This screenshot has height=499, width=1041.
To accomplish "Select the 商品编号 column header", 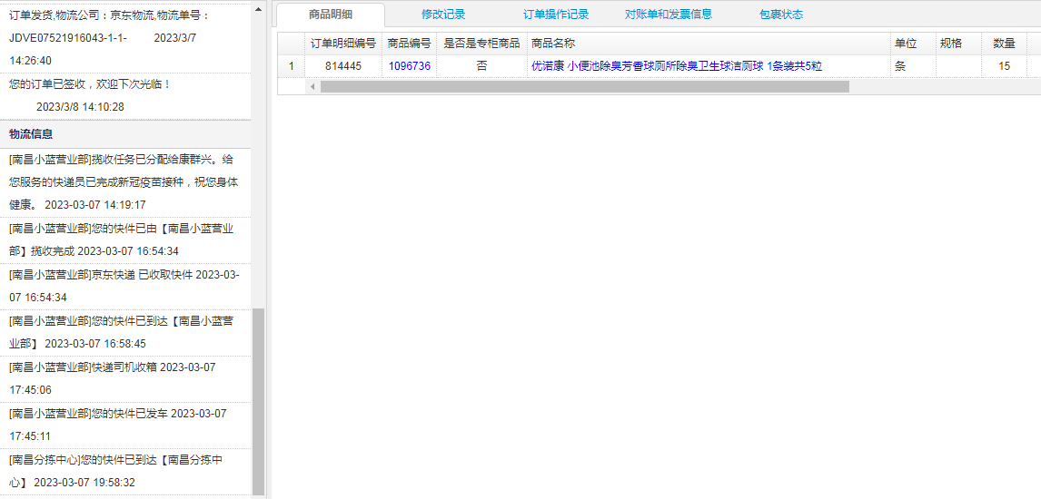I will tap(410, 44).
